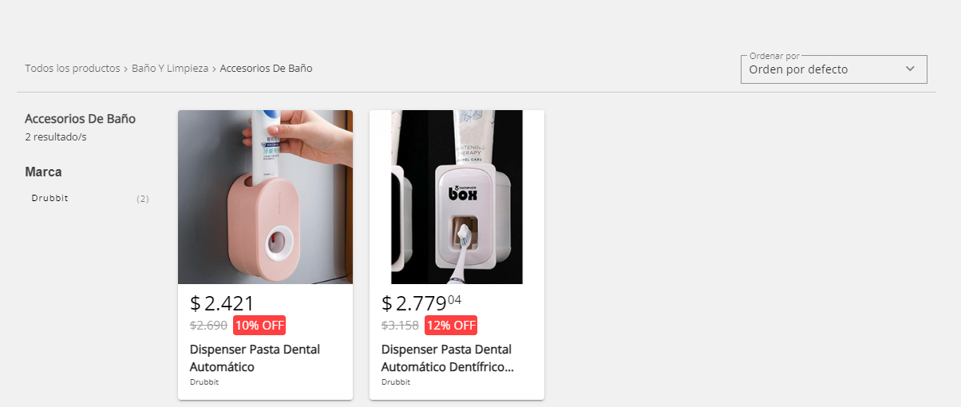
Task: Click the crossed-out $3.158 original price
Action: [400, 326]
